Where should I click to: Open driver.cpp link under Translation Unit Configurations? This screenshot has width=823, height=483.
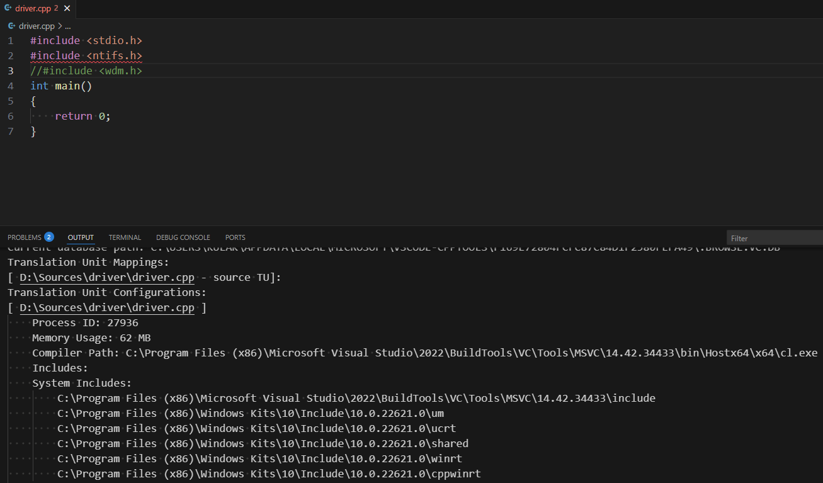(x=106, y=307)
